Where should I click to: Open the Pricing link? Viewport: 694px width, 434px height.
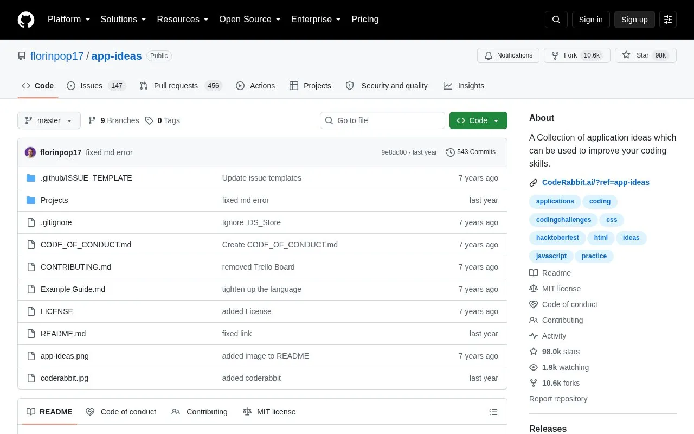(x=365, y=20)
